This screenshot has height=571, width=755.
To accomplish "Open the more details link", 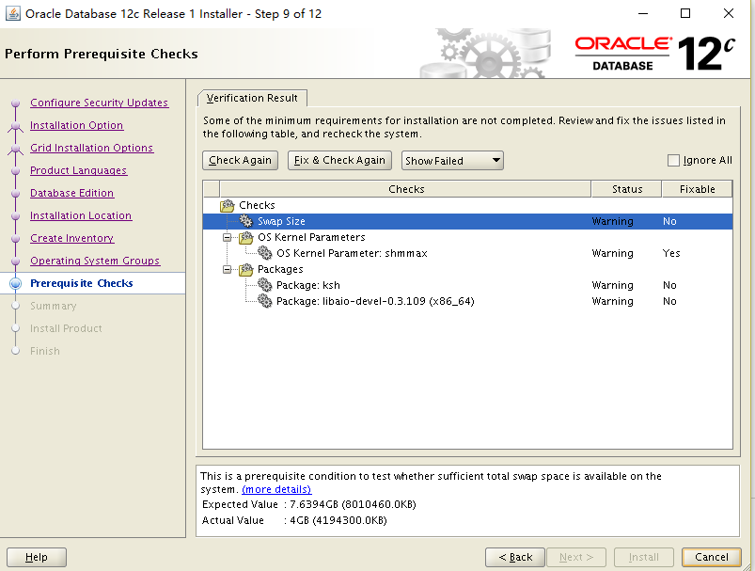I will [x=276, y=489].
